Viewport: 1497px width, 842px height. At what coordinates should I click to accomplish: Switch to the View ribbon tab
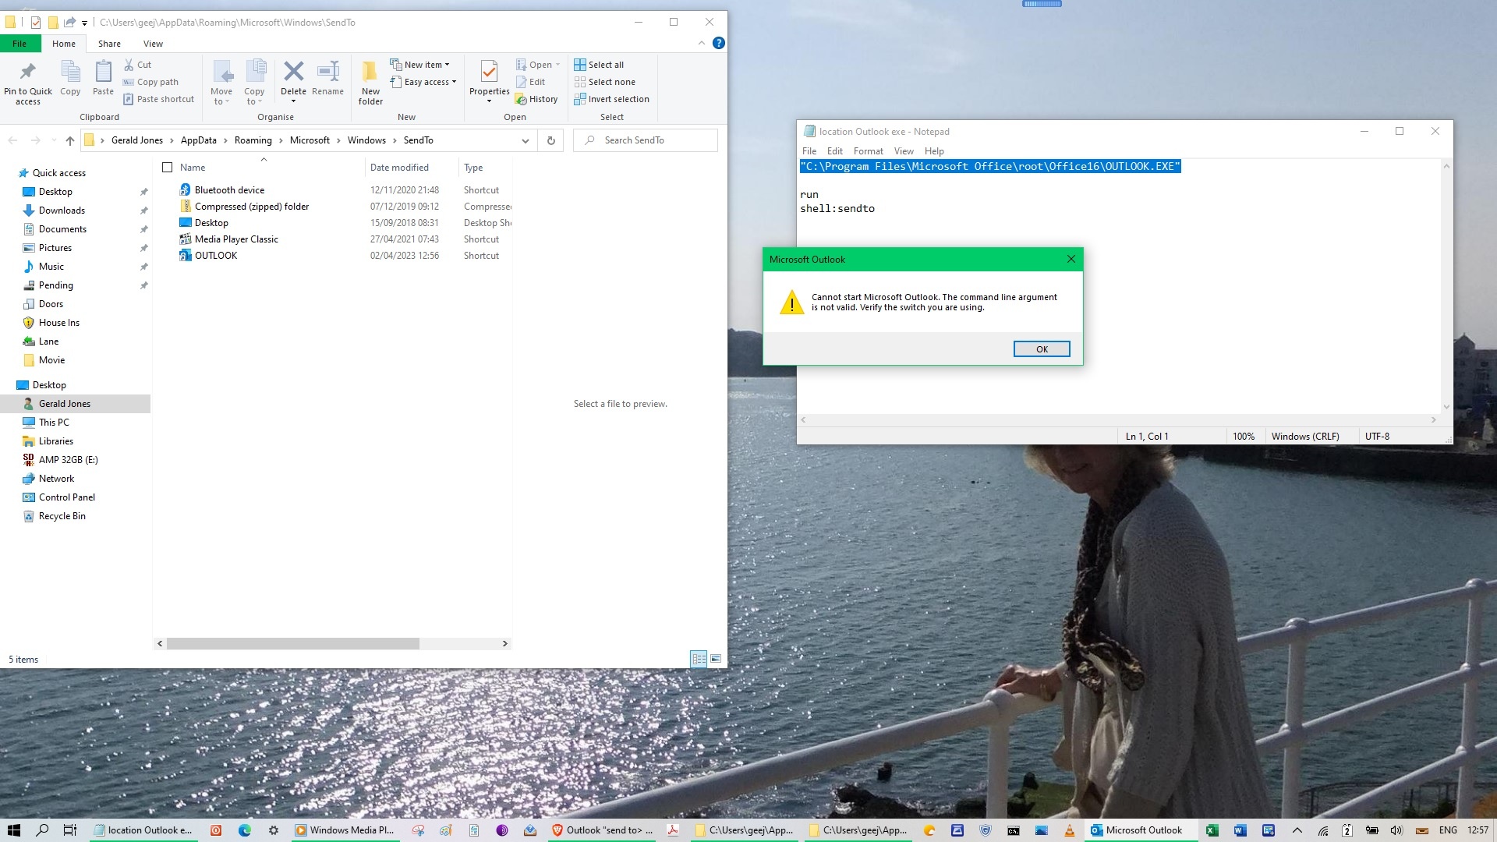click(153, 44)
